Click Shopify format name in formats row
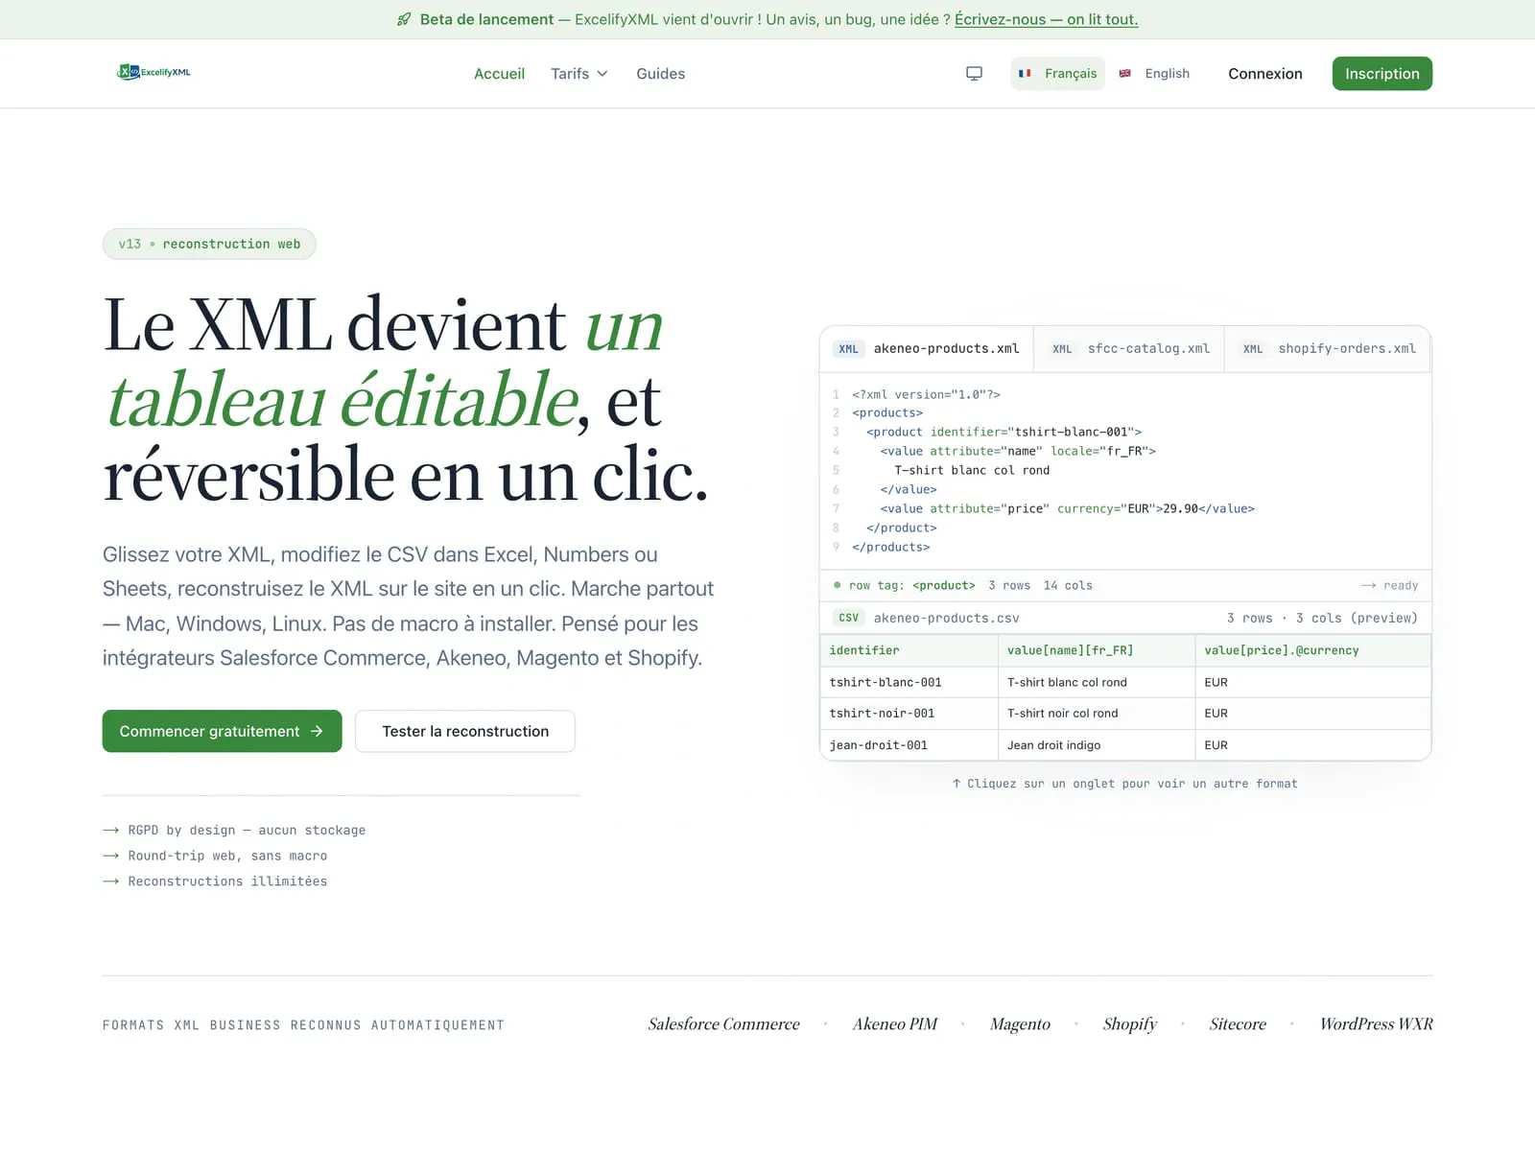This screenshot has height=1151, width=1535. pos(1130,1024)
